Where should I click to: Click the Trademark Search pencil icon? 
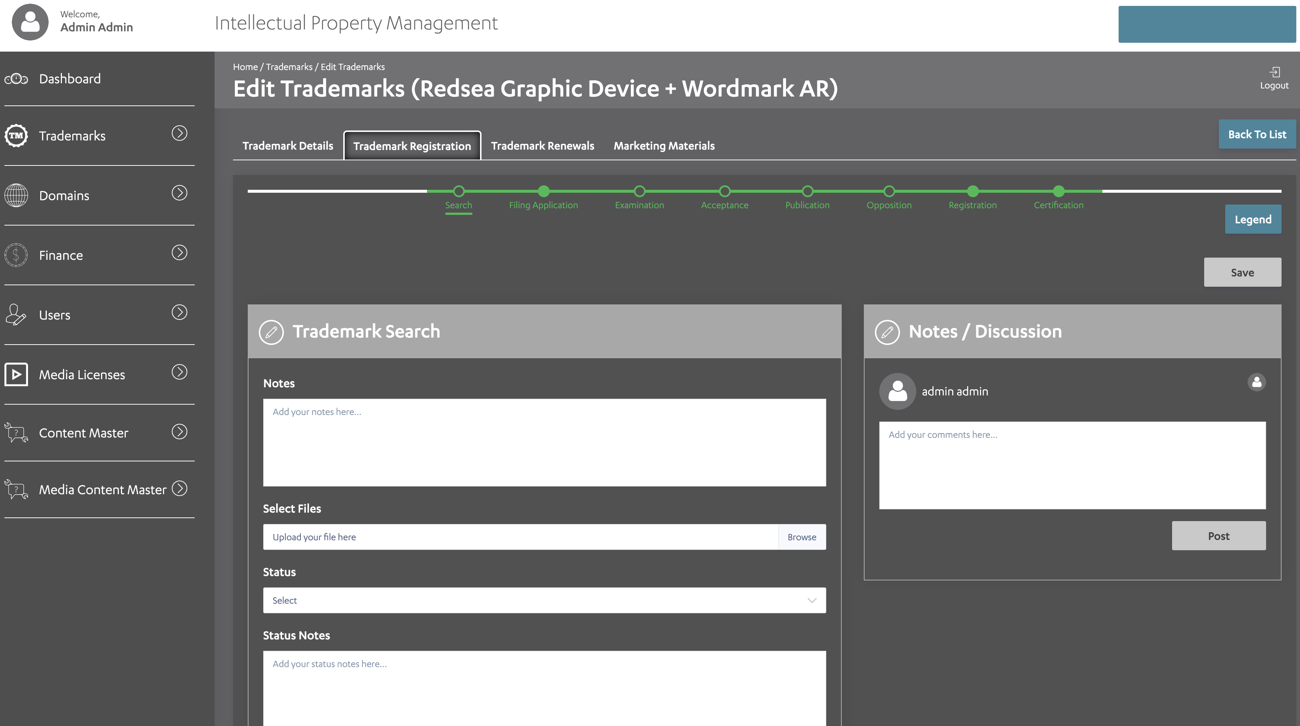pyautogui.click(x=271, y=332)
